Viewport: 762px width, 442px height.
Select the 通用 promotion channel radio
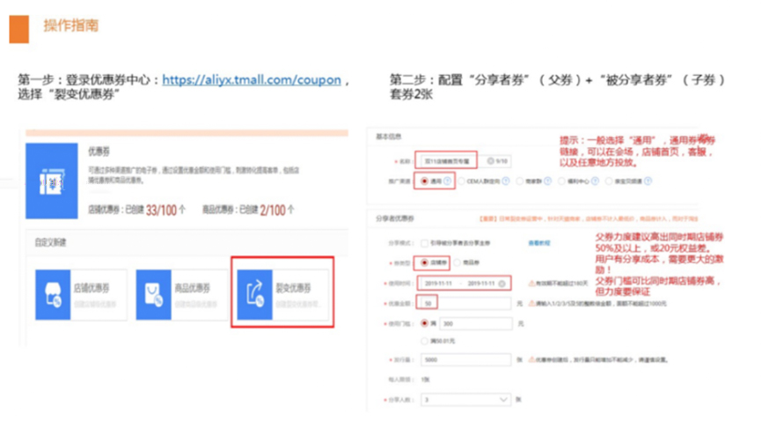(x=424, y=180)
